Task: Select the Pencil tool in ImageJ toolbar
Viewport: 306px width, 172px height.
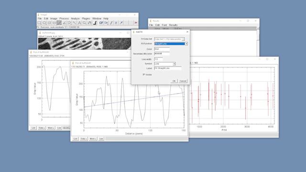Action: tap(111, 23)
